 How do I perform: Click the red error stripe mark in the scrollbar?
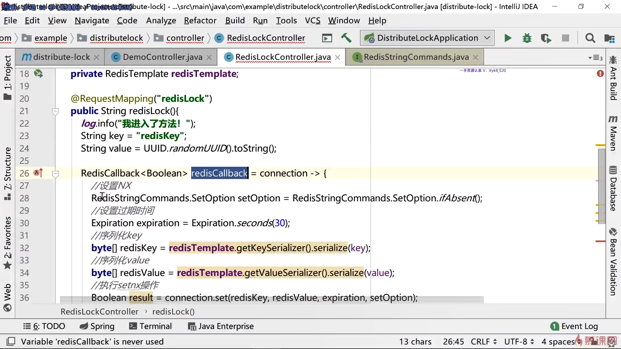tap(600, 241)
